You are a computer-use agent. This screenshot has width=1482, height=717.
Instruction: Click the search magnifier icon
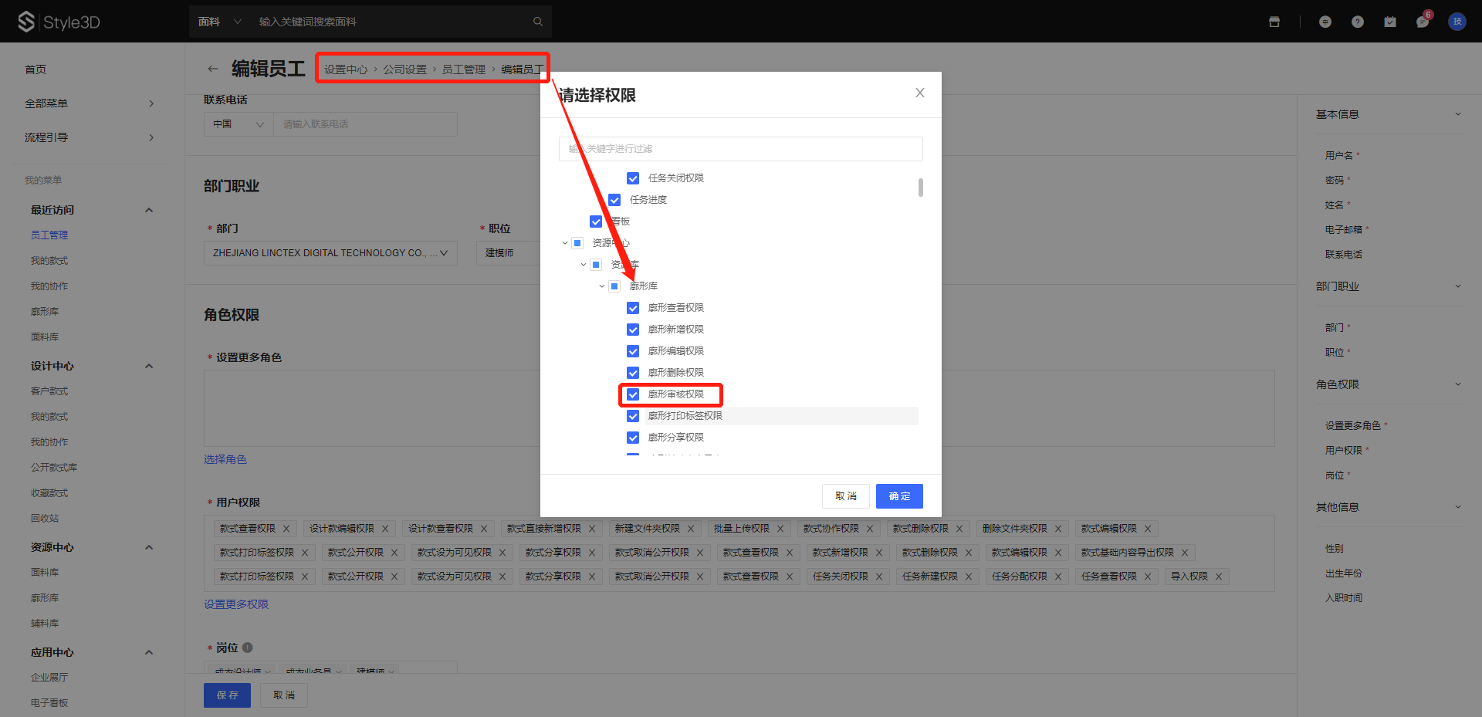(x=538, y=22)
